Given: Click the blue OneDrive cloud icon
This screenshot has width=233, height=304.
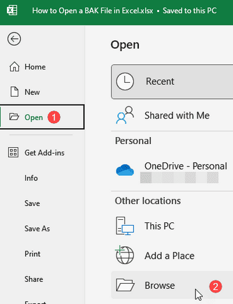Looking at the screenshot, I should 125,170.
